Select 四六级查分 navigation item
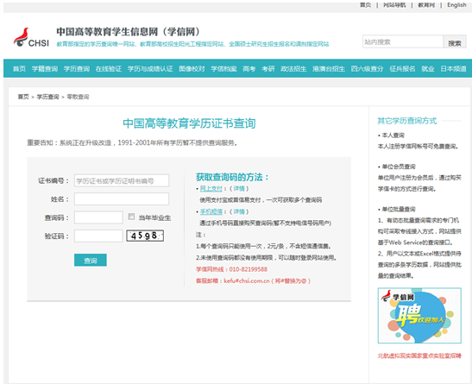 tap(368, 69)
